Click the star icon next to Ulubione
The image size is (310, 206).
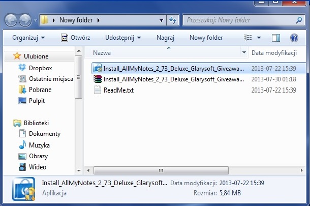tap(17, 56)
